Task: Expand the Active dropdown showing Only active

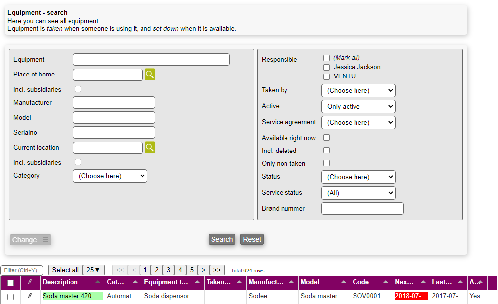Action: [x=358, y=106]
